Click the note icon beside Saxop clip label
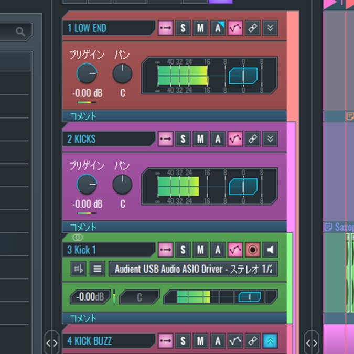 [328, 227]
